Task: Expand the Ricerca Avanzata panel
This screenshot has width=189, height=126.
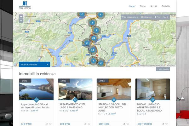Action: 34,65
